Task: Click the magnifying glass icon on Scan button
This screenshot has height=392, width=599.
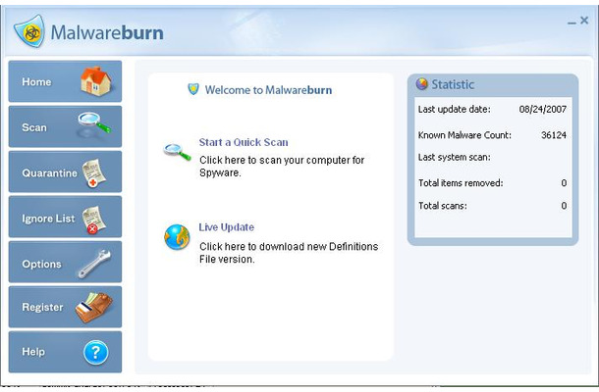Action: 94,124
